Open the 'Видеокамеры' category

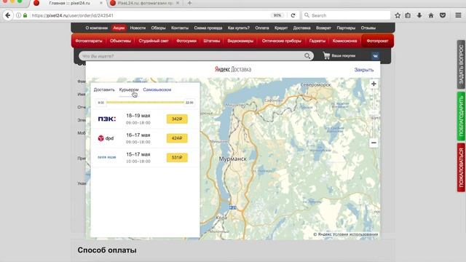pyautogui.click(x=240, y=41)
